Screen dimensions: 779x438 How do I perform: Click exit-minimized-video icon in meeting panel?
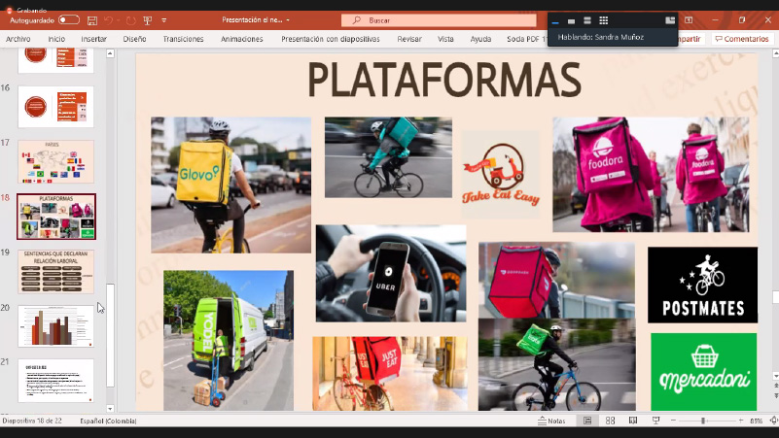click(670, 20)
